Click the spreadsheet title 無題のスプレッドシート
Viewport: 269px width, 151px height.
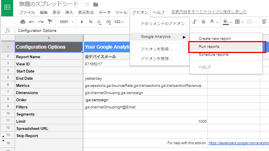pyautogui.click(x=49, y=4)
